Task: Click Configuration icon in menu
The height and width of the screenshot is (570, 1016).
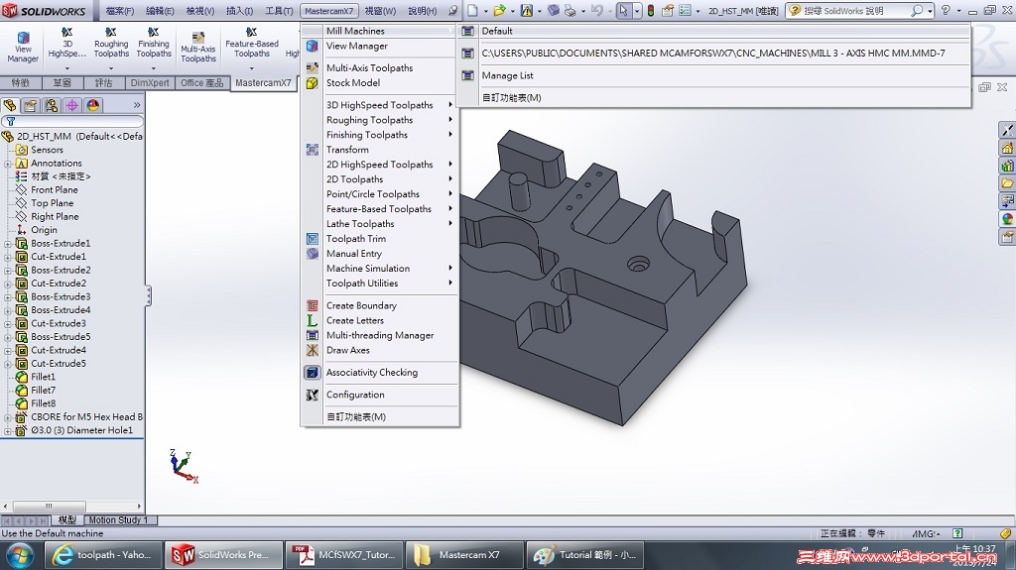Action: pos(313,395)
